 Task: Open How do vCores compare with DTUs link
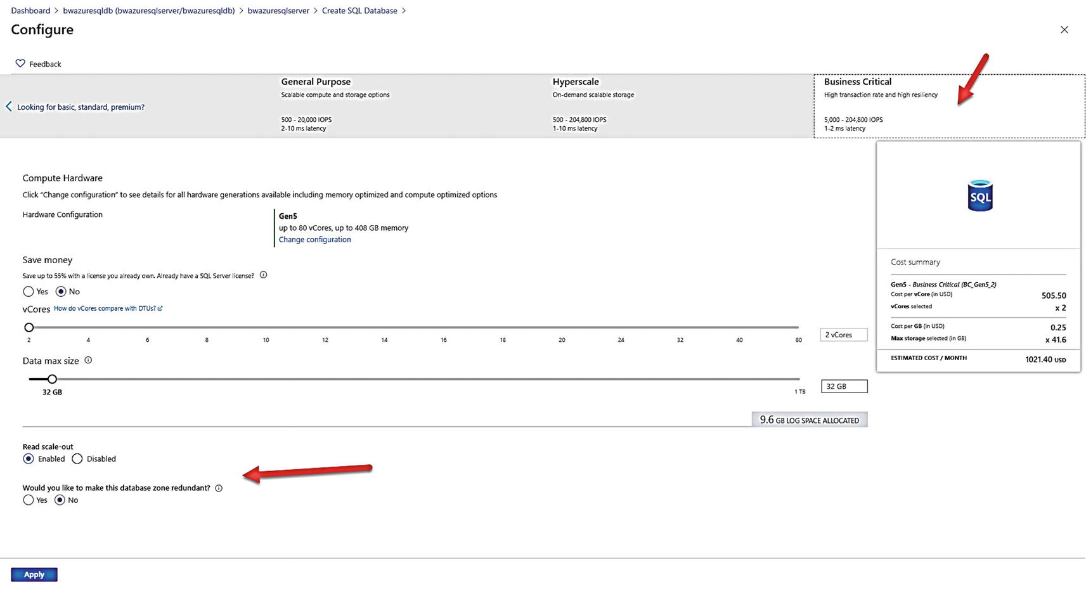coord(108,308)
